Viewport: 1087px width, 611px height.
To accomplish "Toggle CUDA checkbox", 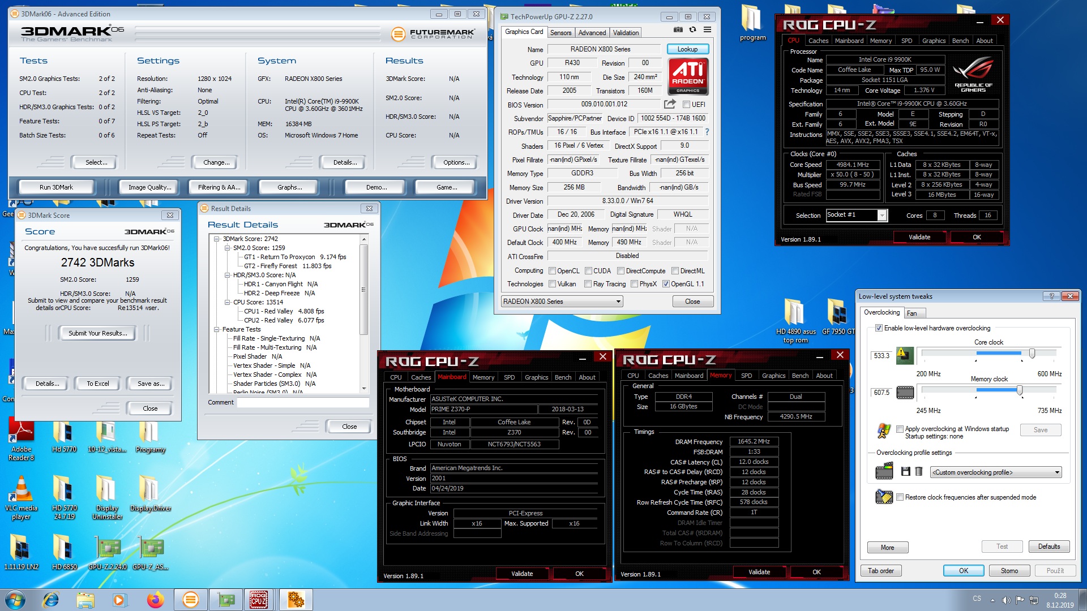I will 588,271.
